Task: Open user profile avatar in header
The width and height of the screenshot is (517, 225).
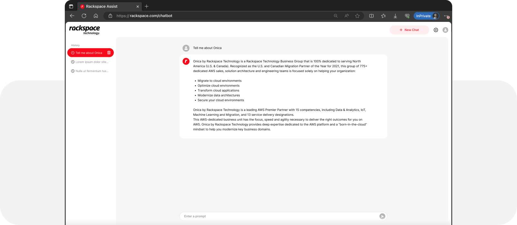Action: click(x=445, y=30)
